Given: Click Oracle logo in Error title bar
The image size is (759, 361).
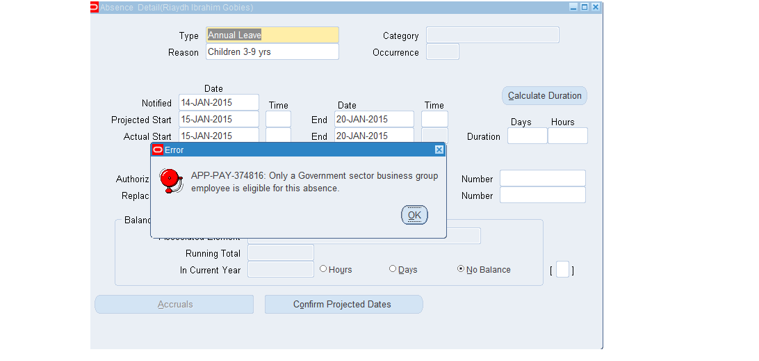Looking at the screenshot, I should 158,150.
